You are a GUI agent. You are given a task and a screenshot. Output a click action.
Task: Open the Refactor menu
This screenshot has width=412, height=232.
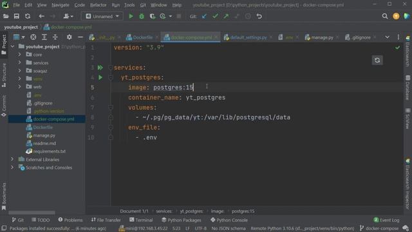98,5
